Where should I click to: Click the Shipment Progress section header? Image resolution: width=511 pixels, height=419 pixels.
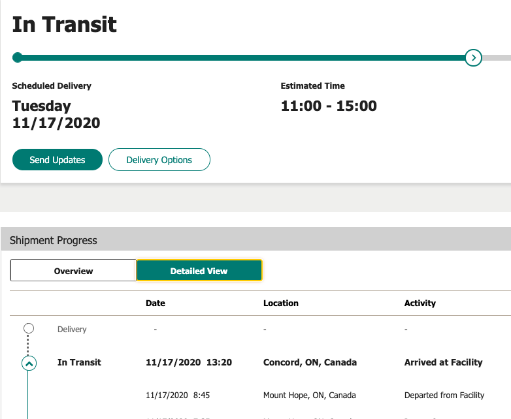click(x=54, y=240)
